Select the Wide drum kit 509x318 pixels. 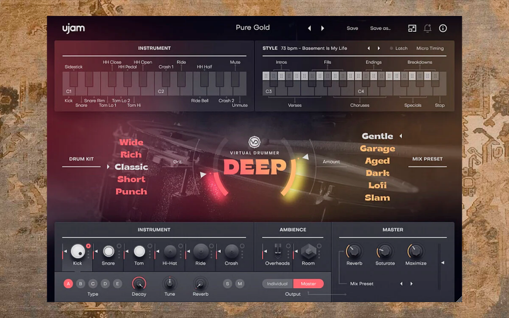(x=131, y=142)
